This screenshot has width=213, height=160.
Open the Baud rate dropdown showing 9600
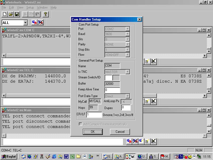pyautogui.click(x=128, y=34)
